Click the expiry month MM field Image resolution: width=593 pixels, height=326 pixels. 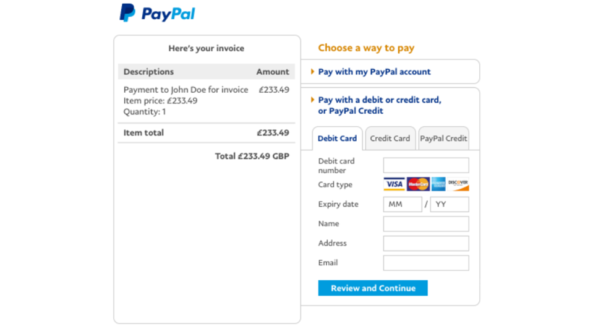coord(402,204)
